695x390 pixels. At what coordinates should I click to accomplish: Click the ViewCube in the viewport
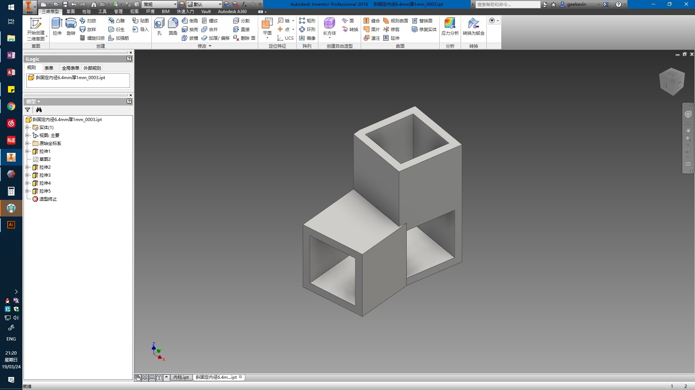[672, 82]
